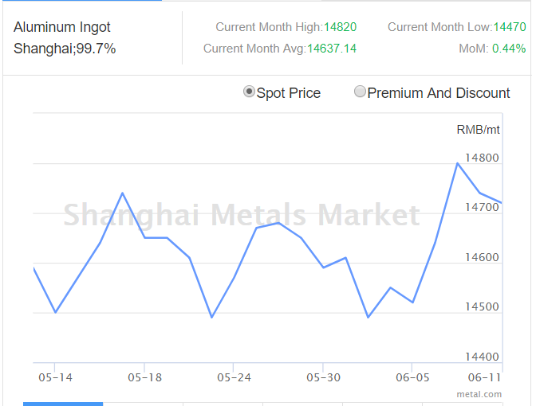Viewport: 536px width, 406px height.
Task: Click the highest chart peak near 14800
Action: 456,163
